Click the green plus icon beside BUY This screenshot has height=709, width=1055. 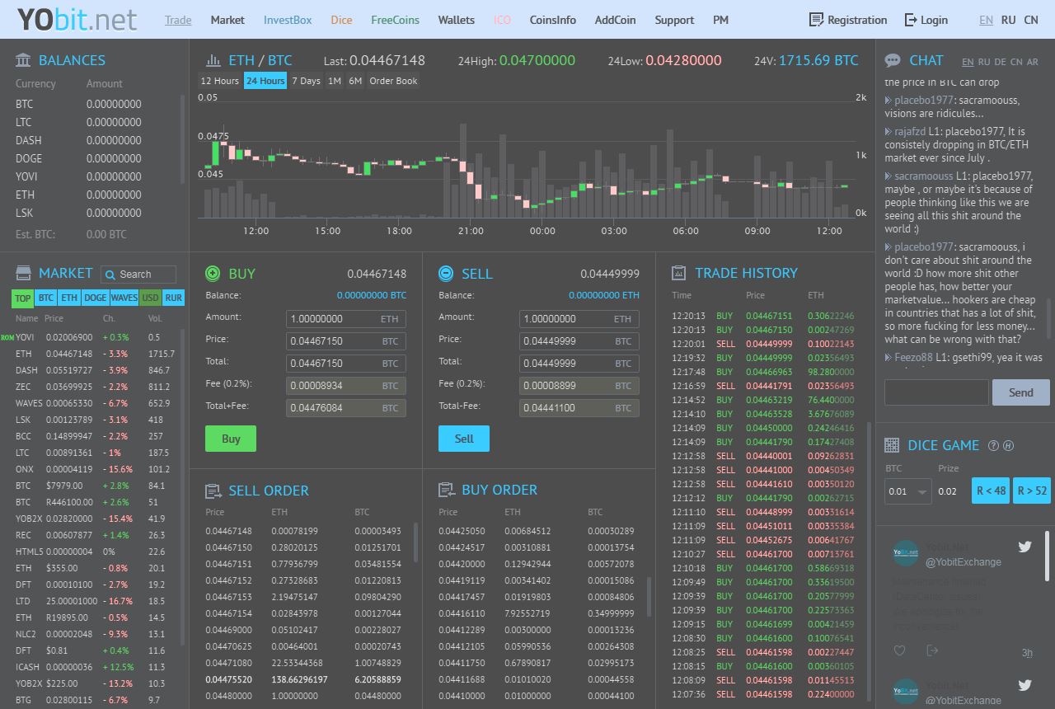pyautogui.click(x=213, y=274)
